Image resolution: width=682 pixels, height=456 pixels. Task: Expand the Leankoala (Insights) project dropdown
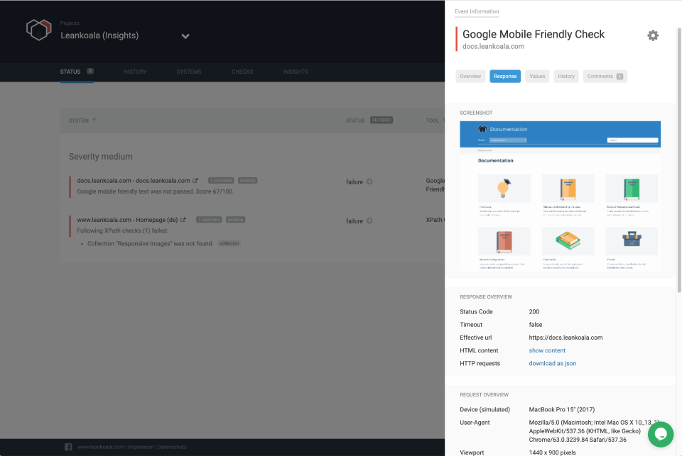(x=185, y=35)
